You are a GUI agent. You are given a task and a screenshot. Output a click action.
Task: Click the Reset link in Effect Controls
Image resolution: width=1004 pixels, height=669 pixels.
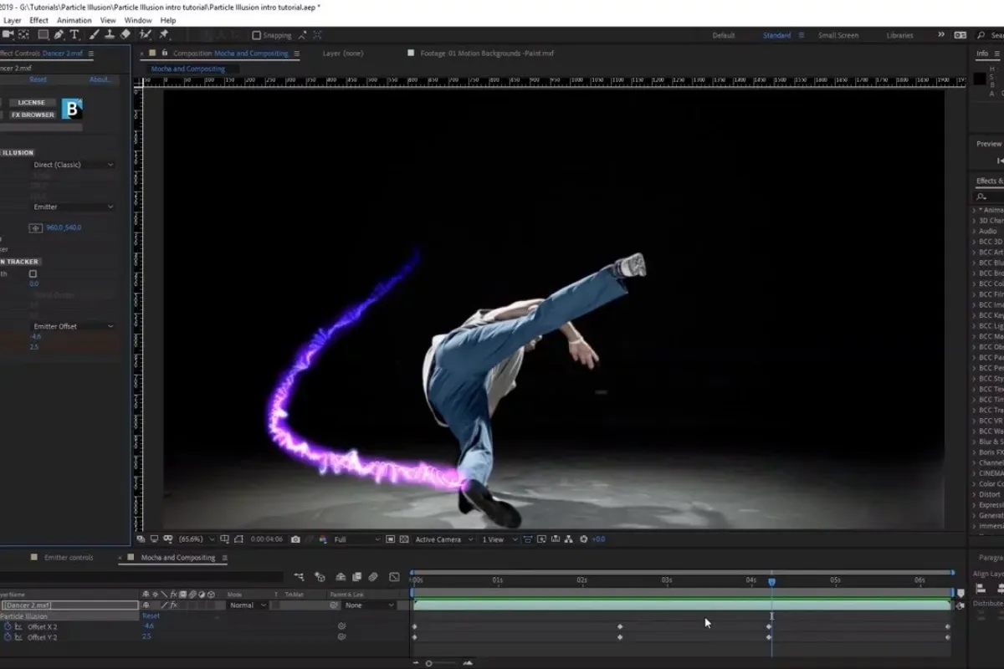[x=38, y=79]
